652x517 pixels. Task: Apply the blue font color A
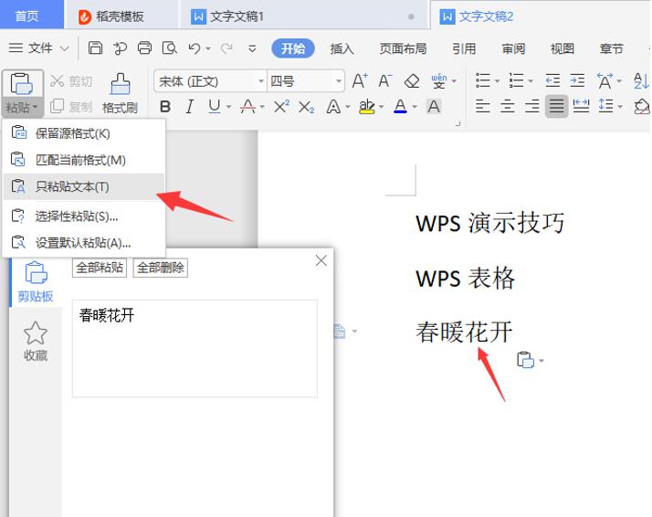[401, 107]
